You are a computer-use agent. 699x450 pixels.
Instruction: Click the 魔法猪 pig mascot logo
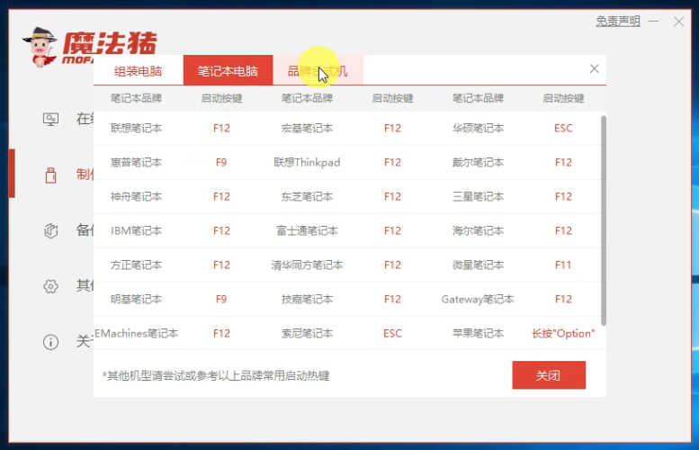40,45
